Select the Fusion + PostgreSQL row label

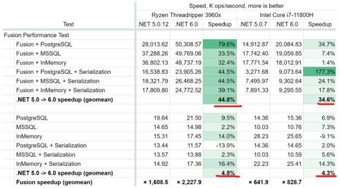coord(44,44)
